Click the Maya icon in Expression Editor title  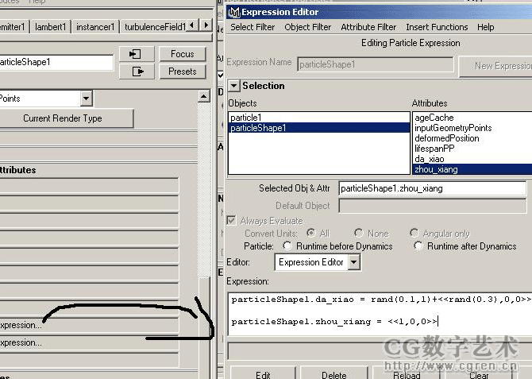click(234, 12)
